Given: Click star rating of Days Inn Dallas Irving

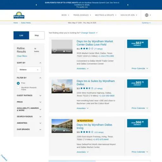Looking at the screenshot, I should click(87, 132).
